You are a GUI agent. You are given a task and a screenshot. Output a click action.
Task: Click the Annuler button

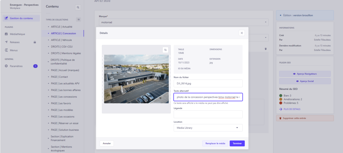(x=107, y=144)
